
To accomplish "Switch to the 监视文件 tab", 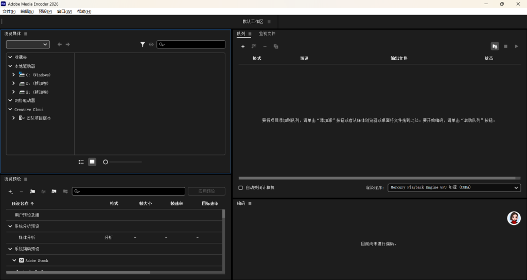I will (x=267, y=34).
